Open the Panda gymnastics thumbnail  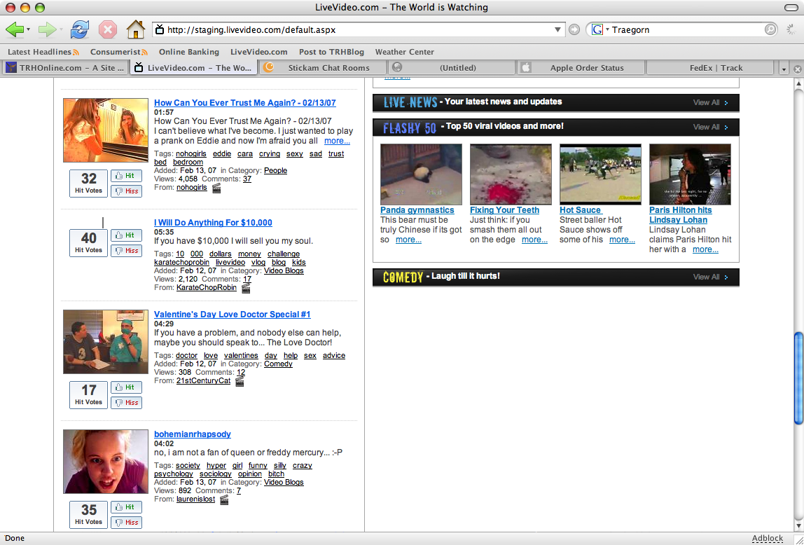421,174
